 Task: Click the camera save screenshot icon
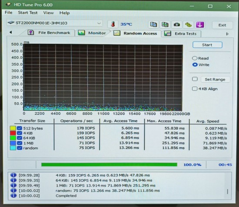(177, 24)
